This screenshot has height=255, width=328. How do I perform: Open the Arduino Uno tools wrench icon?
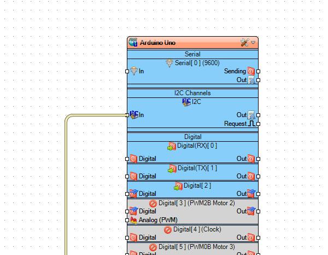pyautogui.click(x=244, y=43)
